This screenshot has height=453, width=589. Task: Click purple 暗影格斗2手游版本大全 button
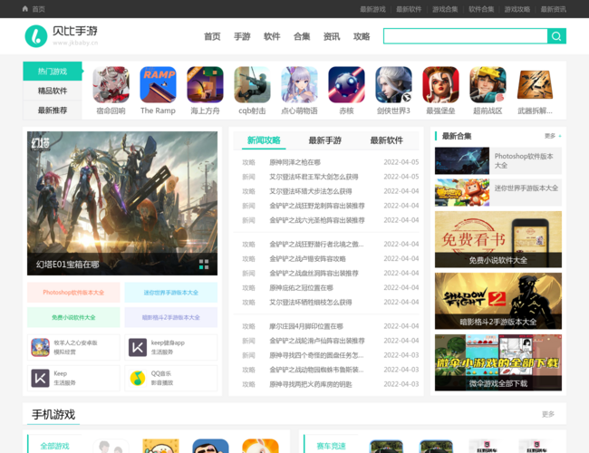pyautogui.click(x=171, y=317)
